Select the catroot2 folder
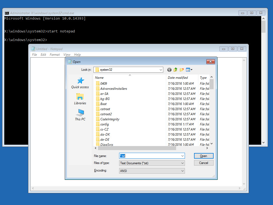 pos(104,114)
